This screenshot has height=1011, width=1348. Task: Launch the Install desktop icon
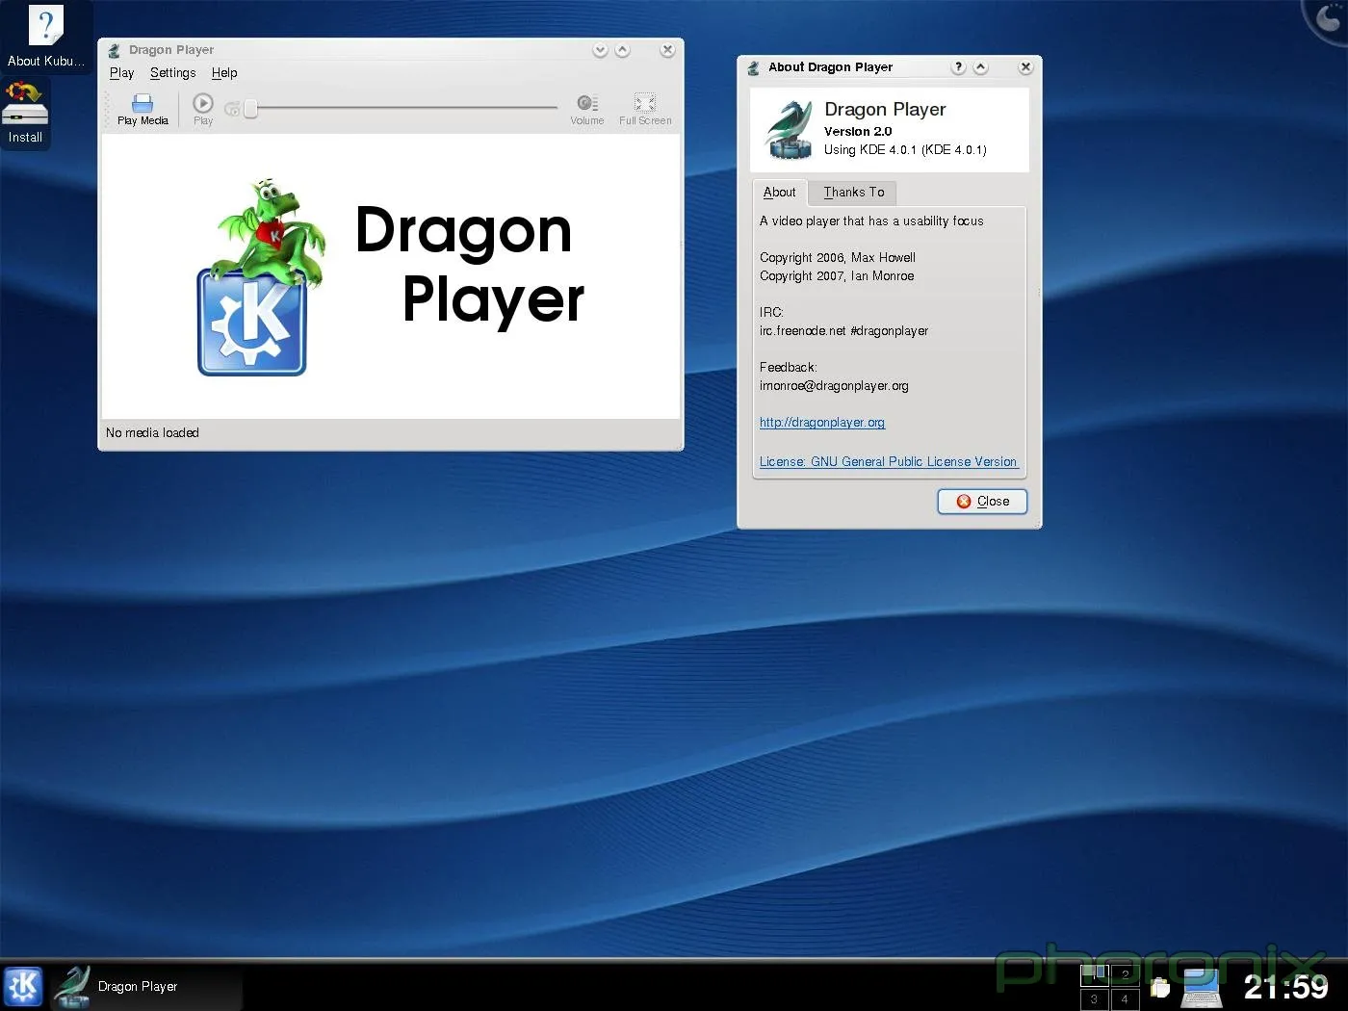pyautogui.click(x=25, y=113)
